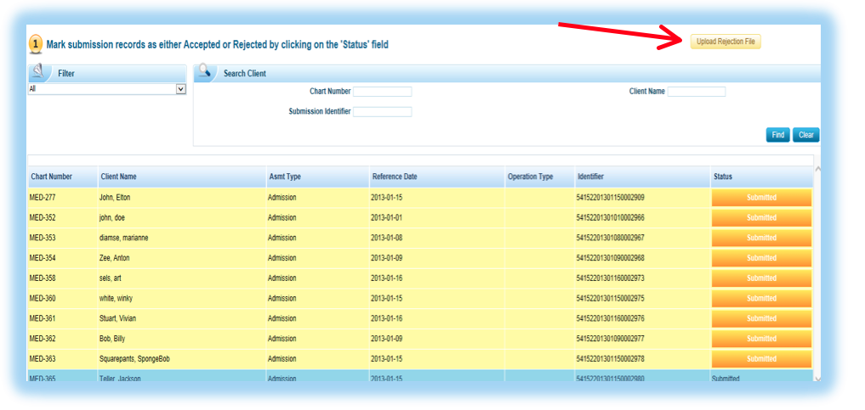Click the step 1 numbered badge icon
The width and height of the screenshot is (865, 410).
pyautogui.click(x=36, y=44)
